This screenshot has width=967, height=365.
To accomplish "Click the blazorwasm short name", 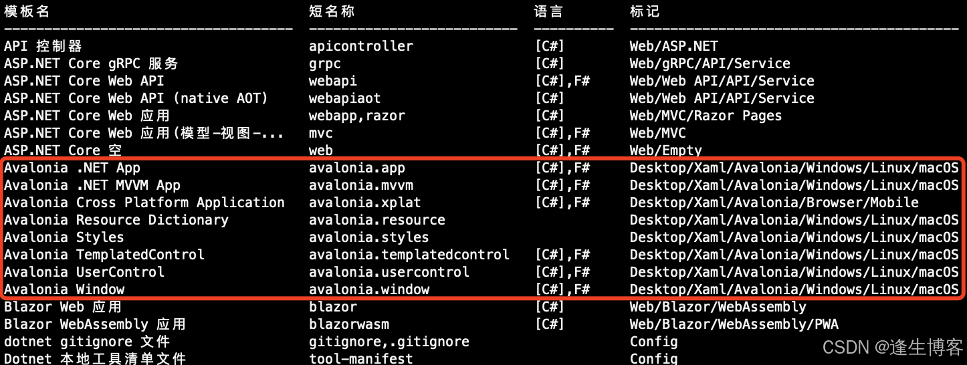I will pyautogui.click(x=349, y=324).
